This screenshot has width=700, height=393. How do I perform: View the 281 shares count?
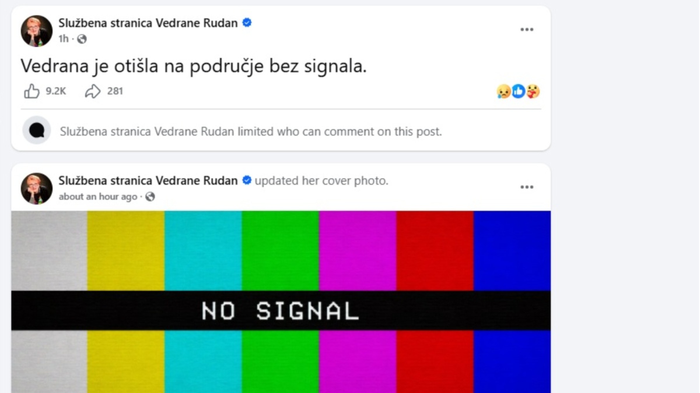115,91
